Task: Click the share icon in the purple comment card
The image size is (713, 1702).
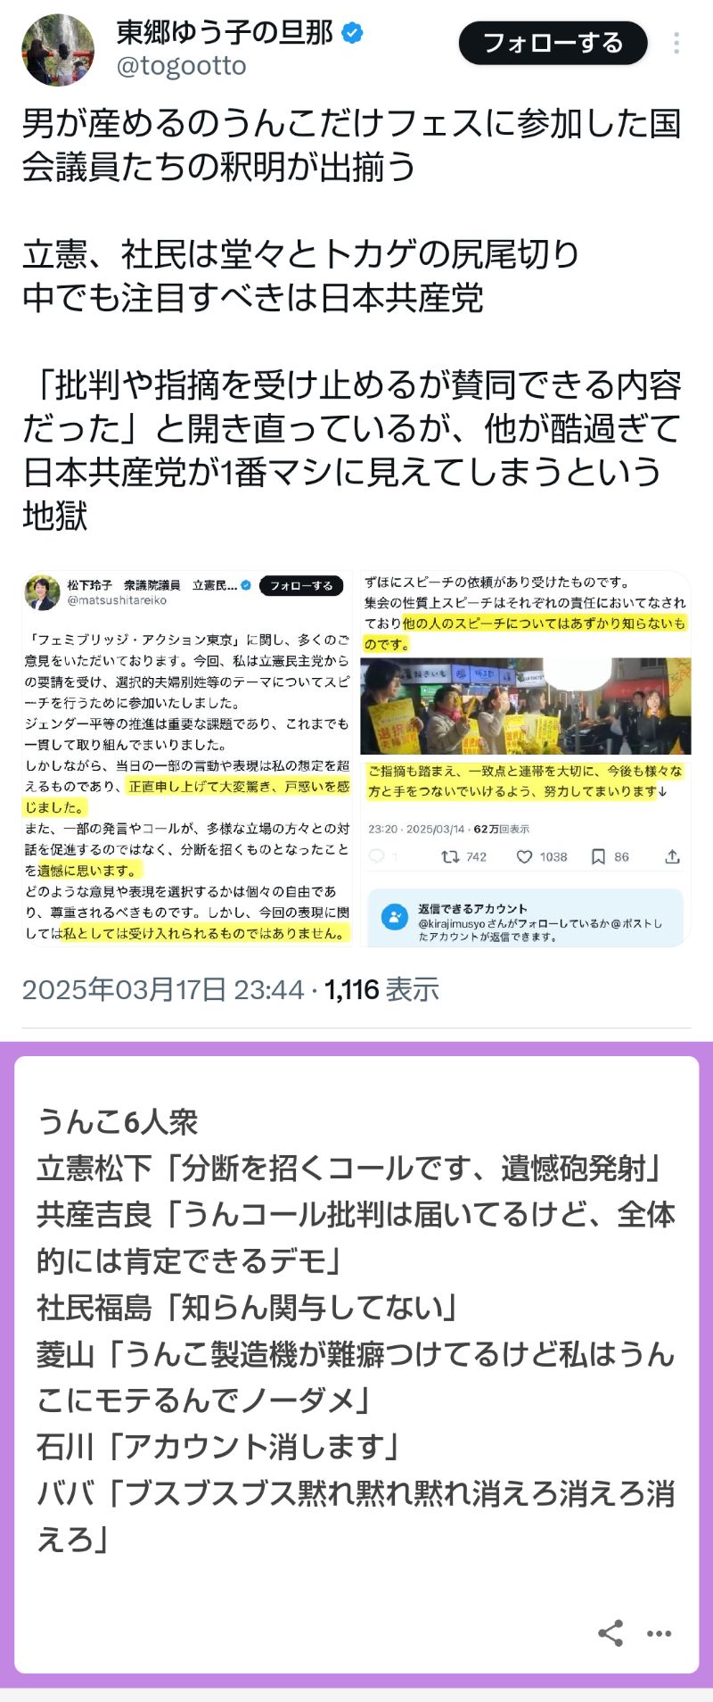Action: (x=611, y=1633)
